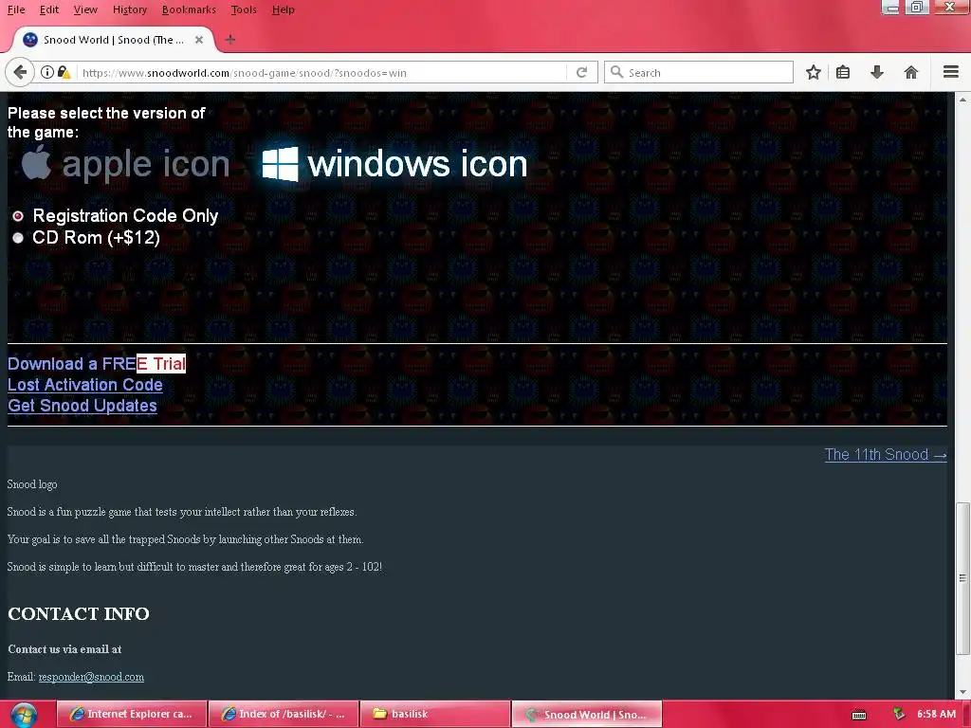Bookmark this page with the star icon

[x=813, y=72]
